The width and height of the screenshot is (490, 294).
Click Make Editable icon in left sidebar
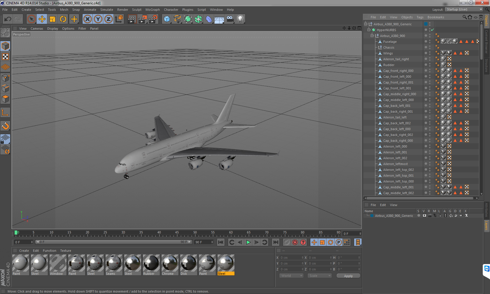(x=5, y=33)
